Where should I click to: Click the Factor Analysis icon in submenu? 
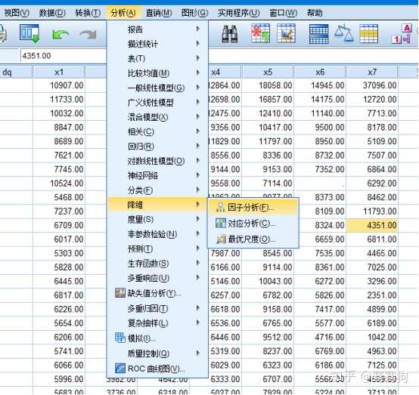coord(220,207)
